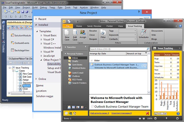Click the red X icon in yellow bar
184x122 pixels.
pos(147,113)
